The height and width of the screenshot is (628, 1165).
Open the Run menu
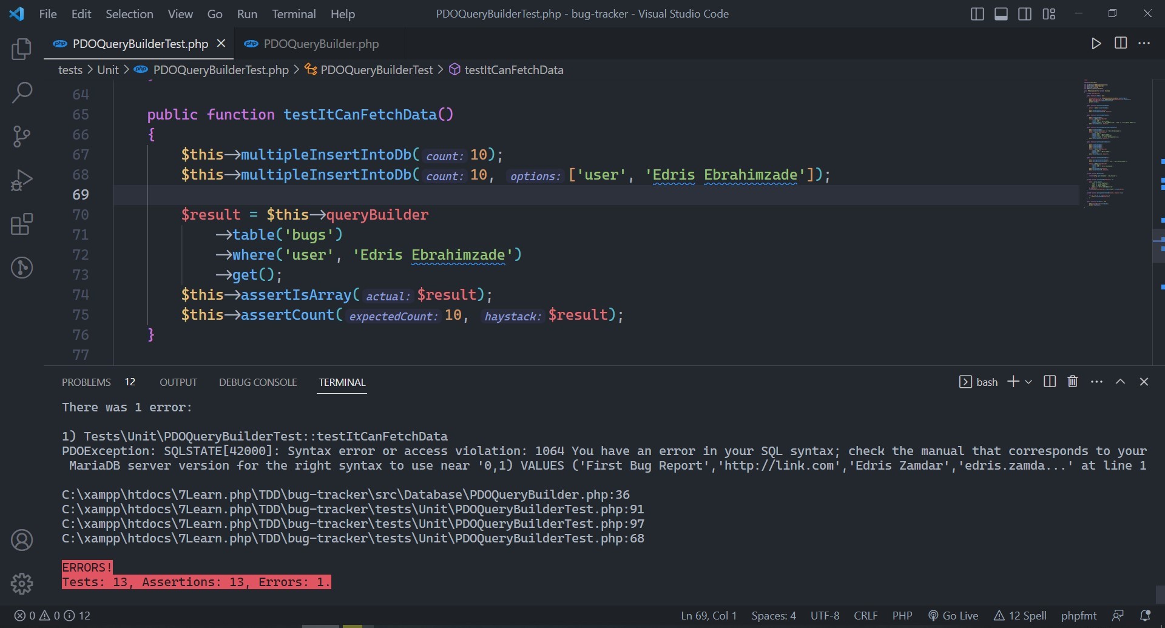tap(247, 14)
